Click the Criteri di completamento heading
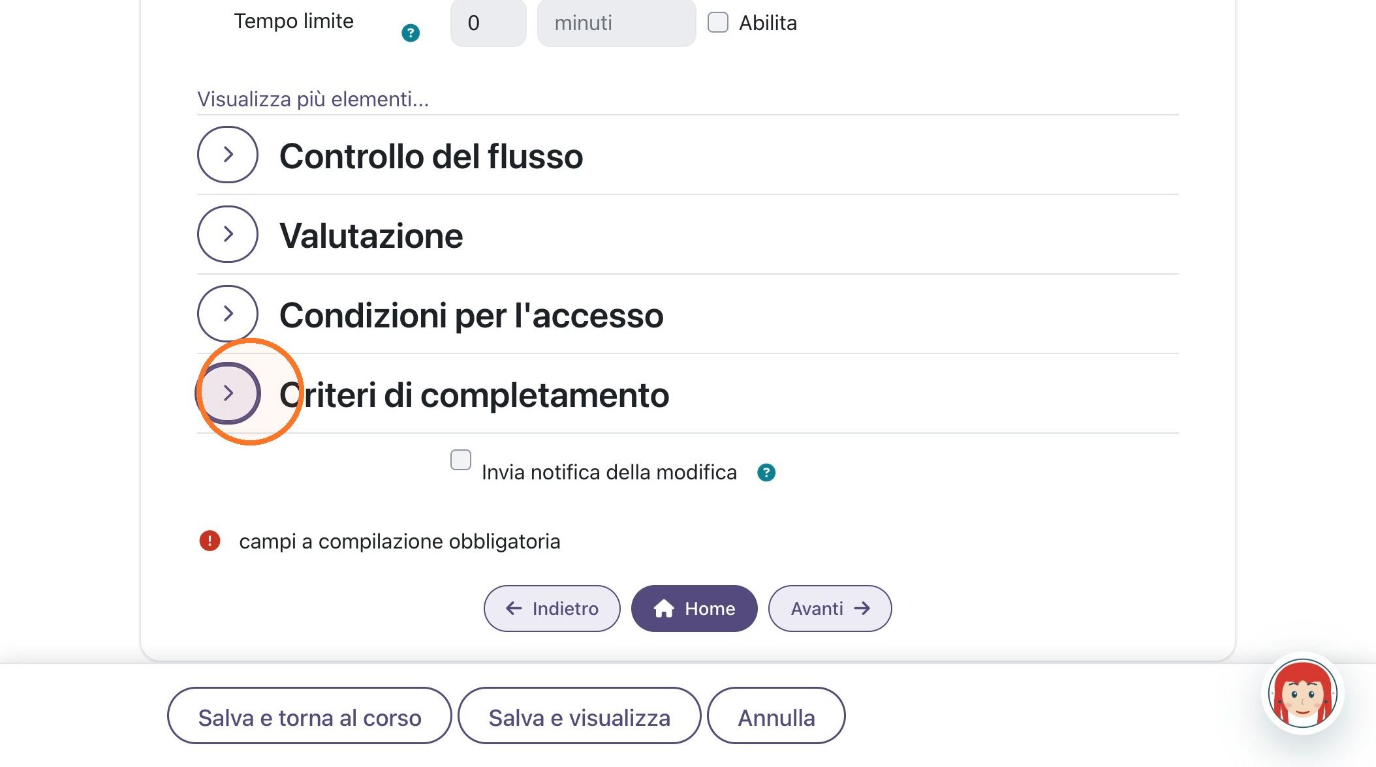 [x=475, y=395]
